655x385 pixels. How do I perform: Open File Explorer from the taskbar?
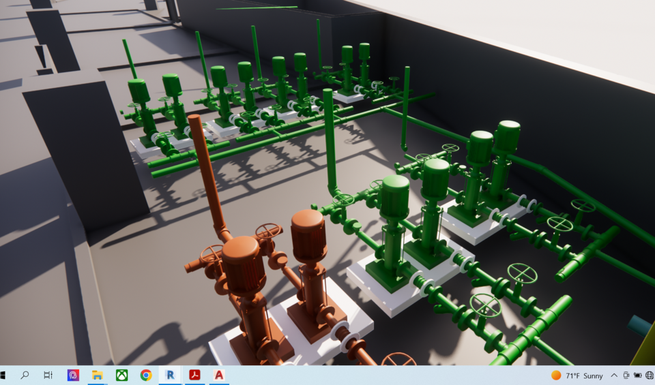click(x=98, y=375)
